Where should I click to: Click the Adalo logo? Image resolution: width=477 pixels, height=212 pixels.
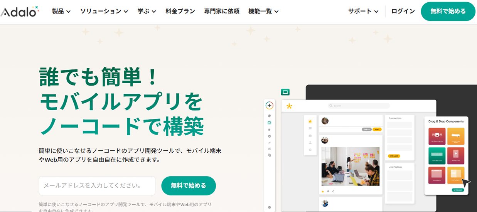coord(19,12)
